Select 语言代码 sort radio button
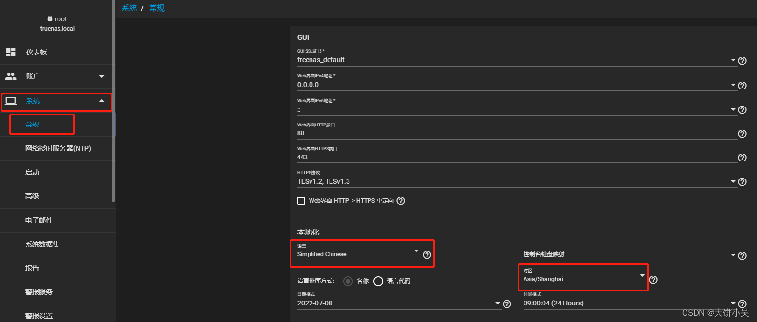This screenshot has width=757, height=322. coord(378,281)
